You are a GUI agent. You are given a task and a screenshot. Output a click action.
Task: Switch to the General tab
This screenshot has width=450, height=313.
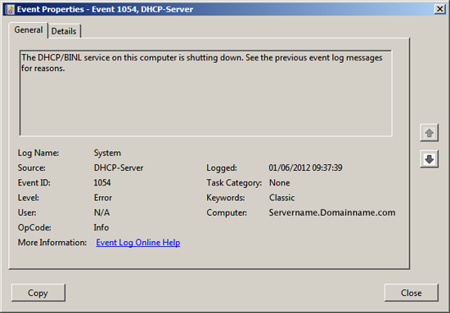click(x=28, y=29)
